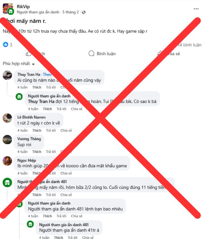Click the globe public audience icon
Image resolution: width=202 pixels, height=239 pixels.
point(84,12)
